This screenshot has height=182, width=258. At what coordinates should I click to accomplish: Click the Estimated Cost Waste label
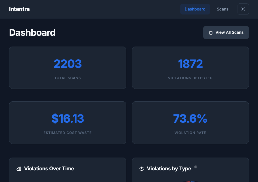[x=68, y=133]
